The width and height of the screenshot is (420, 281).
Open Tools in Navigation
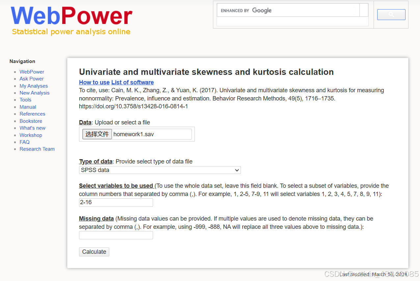click(x=25, y=100)
